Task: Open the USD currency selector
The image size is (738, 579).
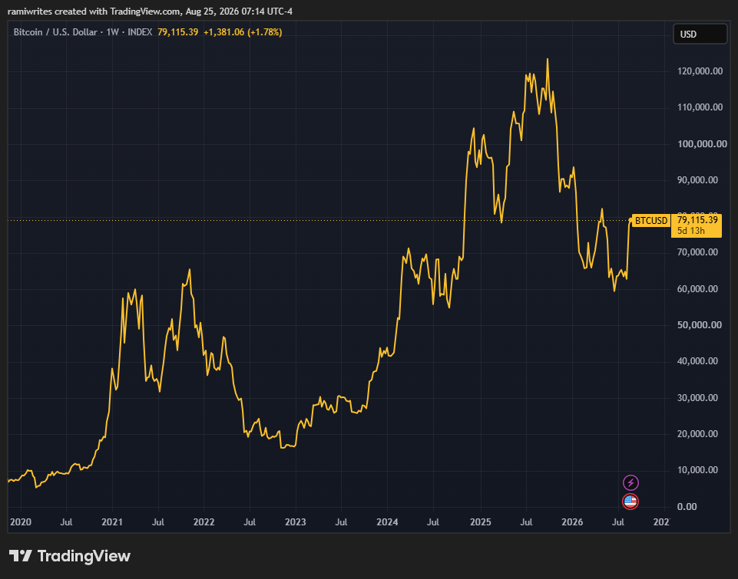Action: pos(700,34)
